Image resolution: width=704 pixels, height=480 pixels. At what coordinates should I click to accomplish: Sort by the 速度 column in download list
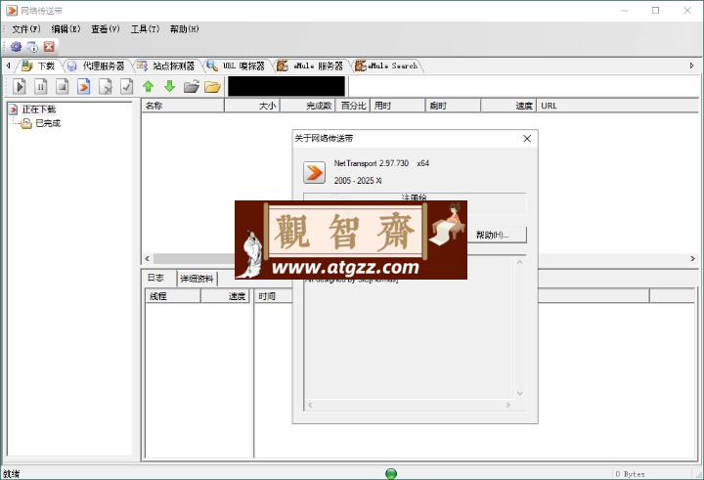(x=508, y=106)
